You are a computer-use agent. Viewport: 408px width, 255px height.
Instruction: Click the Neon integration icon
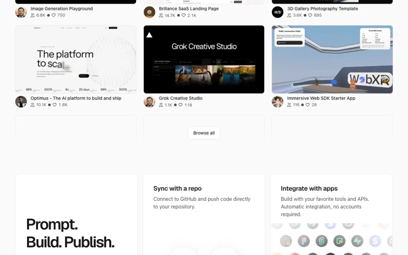[x=339, y=241]
